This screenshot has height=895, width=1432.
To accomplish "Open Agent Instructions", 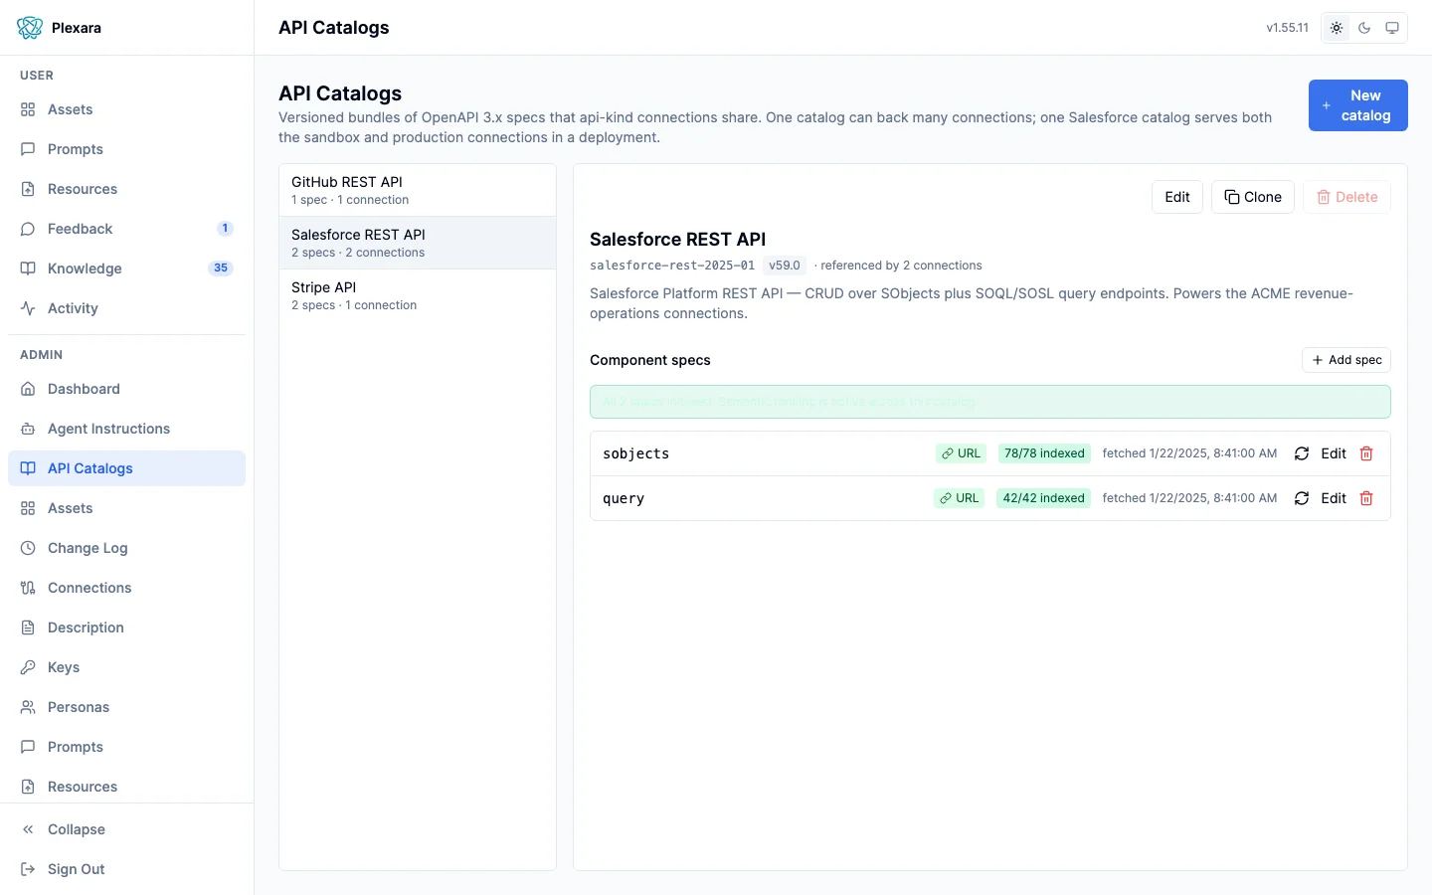I will point(126,429).
